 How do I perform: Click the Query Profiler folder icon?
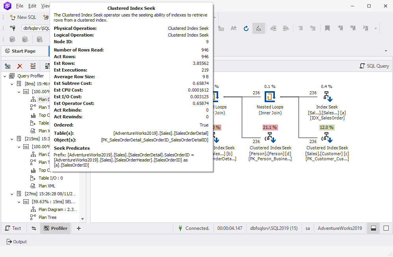coord(12,76)
